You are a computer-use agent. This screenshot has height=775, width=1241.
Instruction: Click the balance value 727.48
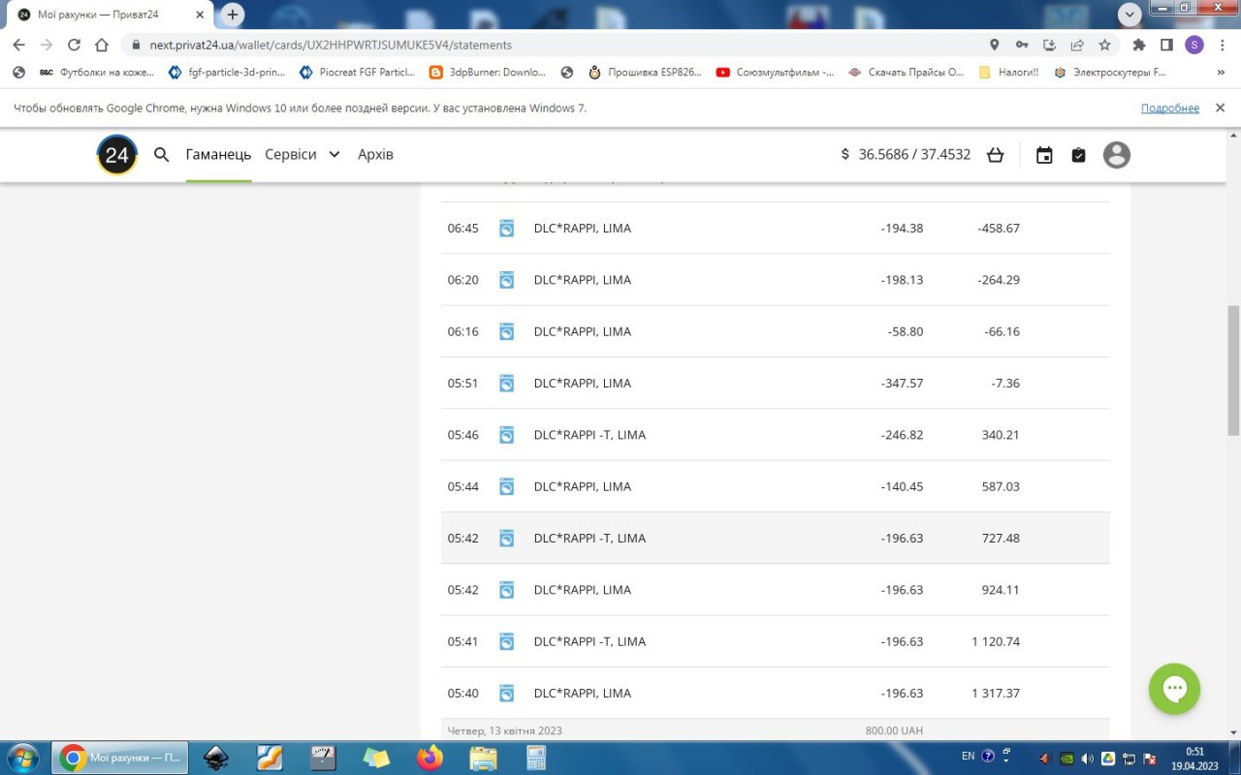point(1001,539)
